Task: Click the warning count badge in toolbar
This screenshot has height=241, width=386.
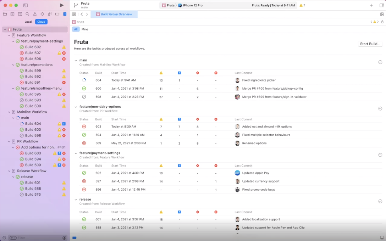Action: click(302, 5)
